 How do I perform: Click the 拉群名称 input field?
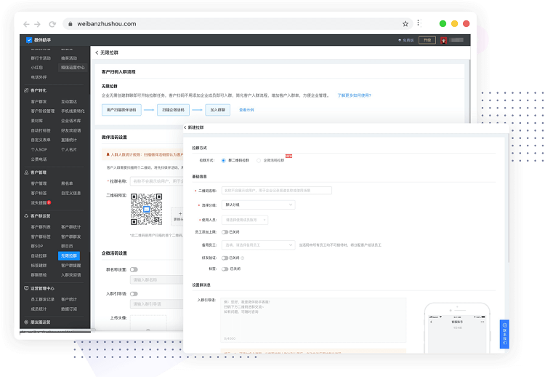pyautogui.click(x=157, y=181)
